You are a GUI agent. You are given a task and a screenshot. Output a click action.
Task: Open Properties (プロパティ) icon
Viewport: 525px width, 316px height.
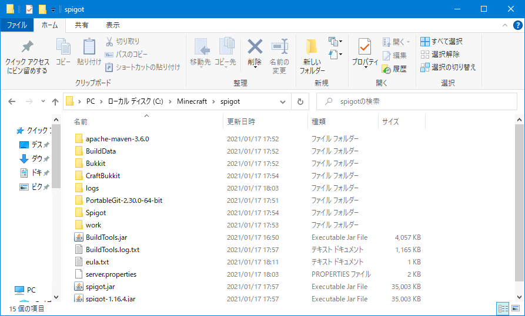(x=365, y=47)
